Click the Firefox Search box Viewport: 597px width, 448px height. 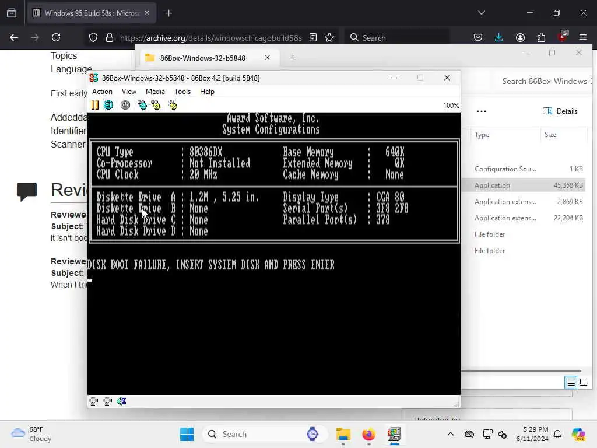click(x=398, y=38)
